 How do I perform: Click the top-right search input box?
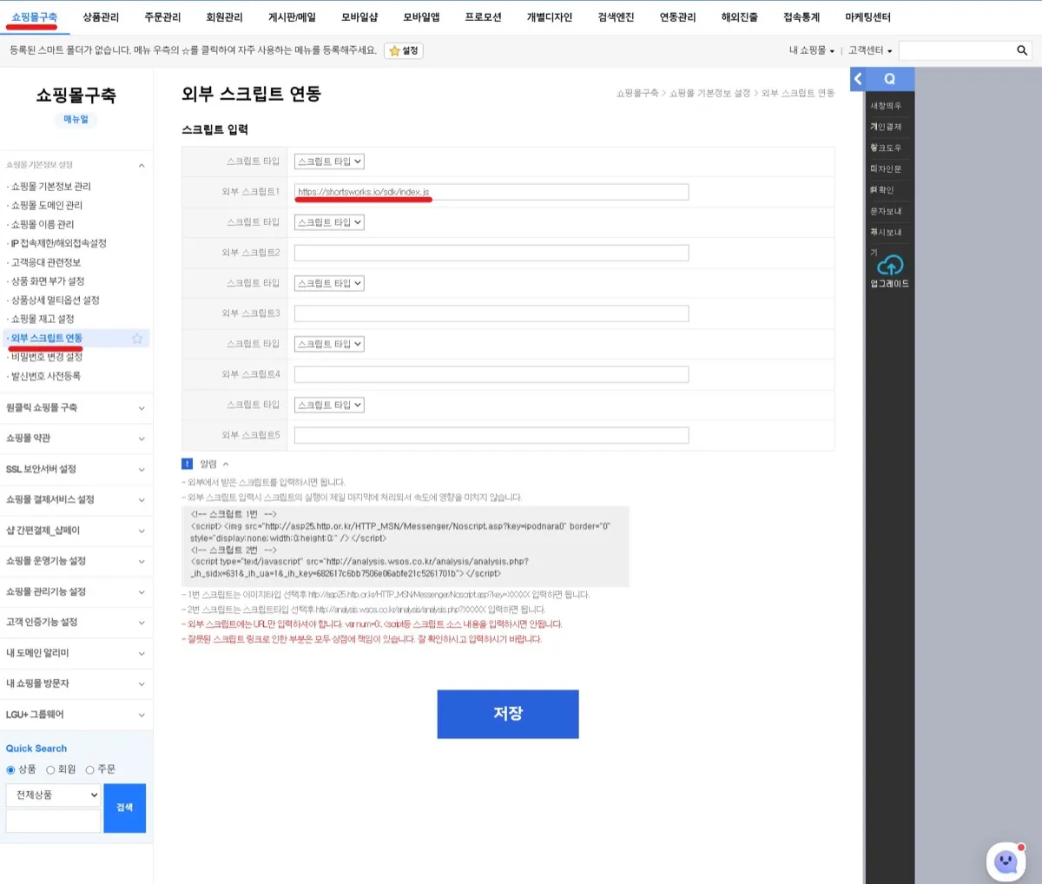coord(955,50)
